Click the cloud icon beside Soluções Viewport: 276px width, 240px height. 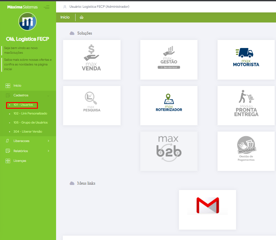click(x=72, y=33)
